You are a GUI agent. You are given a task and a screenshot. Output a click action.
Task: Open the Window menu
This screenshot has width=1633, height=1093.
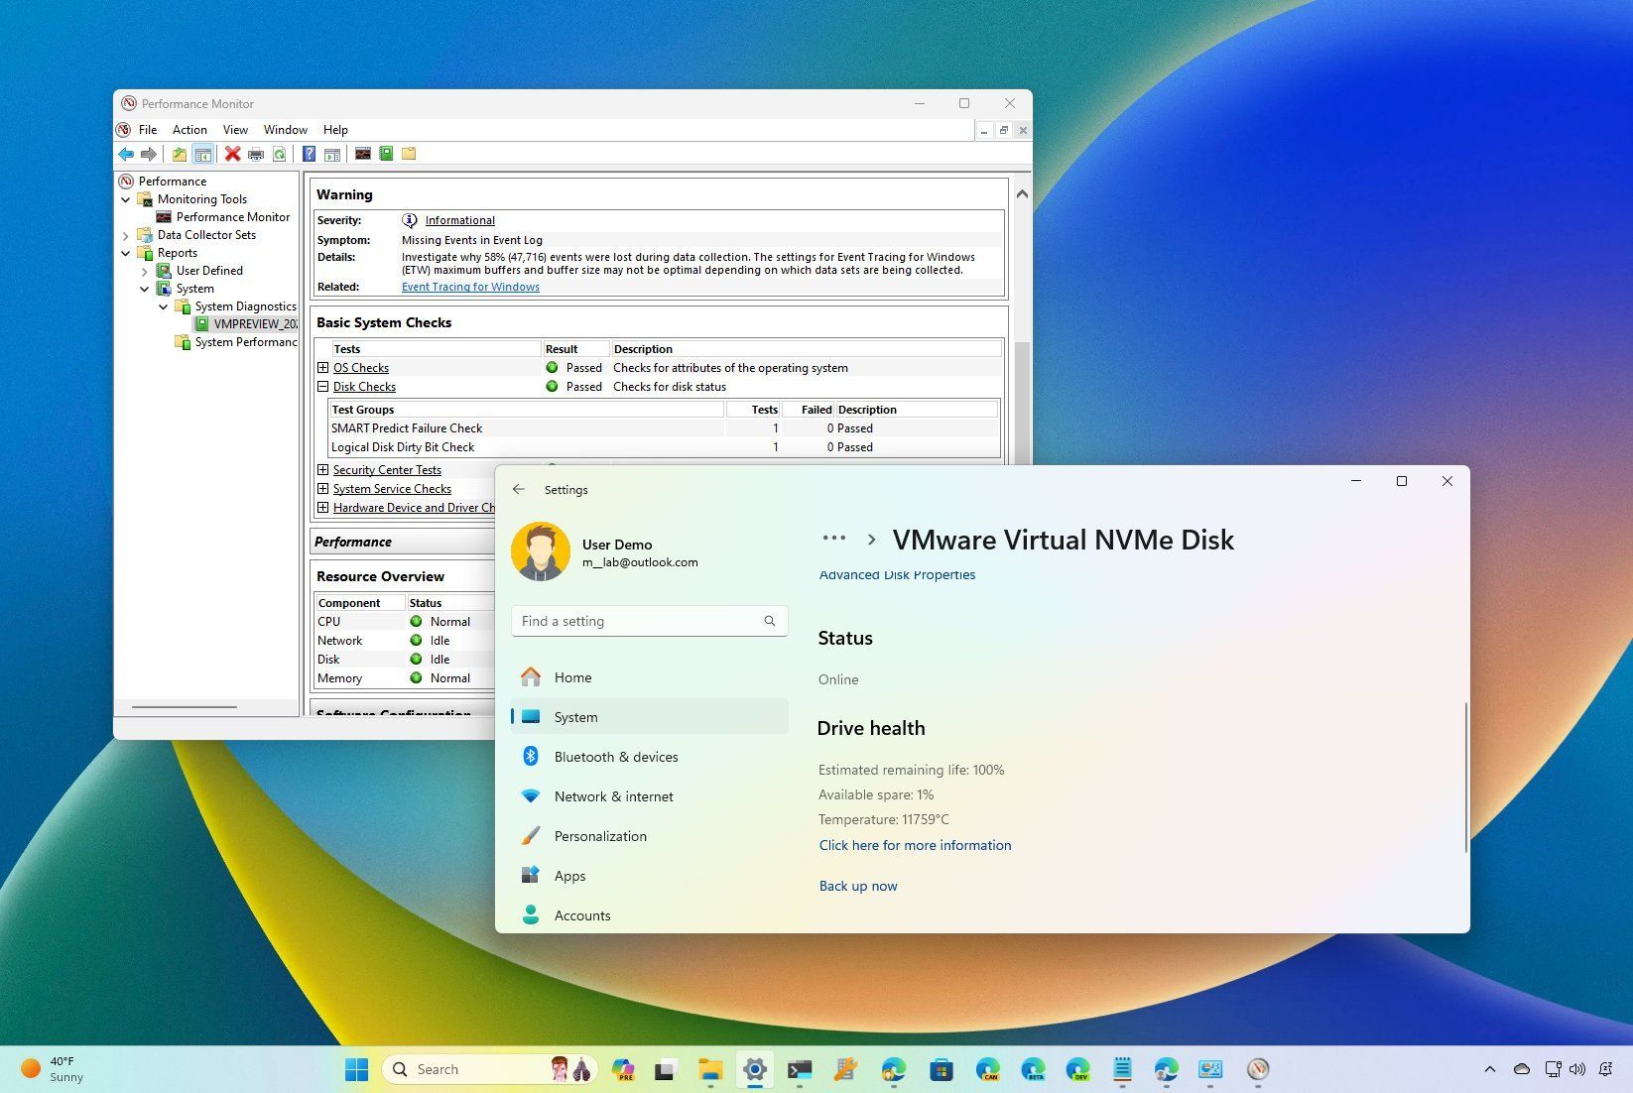pos(286,129)
